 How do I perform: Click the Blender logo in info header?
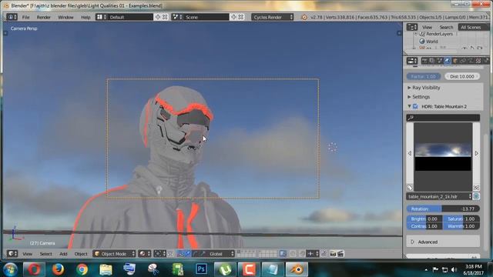pos(304,17)
